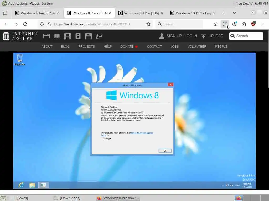Open the tracking protection shield icon
Screen dimensions: 269x201
point(42,24)
